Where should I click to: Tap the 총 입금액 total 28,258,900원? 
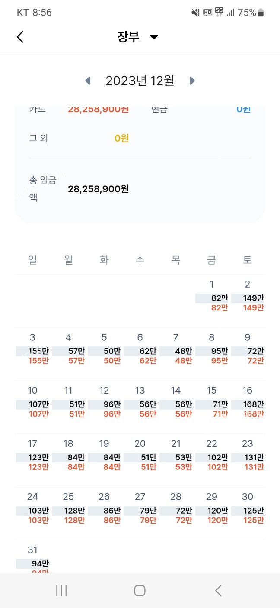click(98, 189)
